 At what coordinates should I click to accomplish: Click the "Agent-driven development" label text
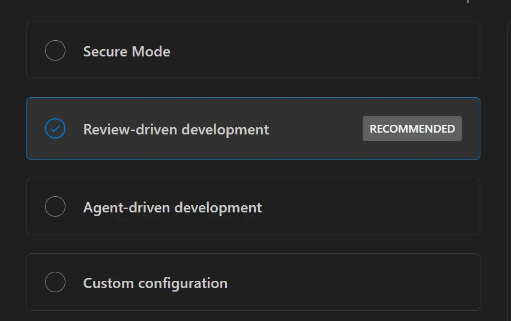[x=172, y=208]
